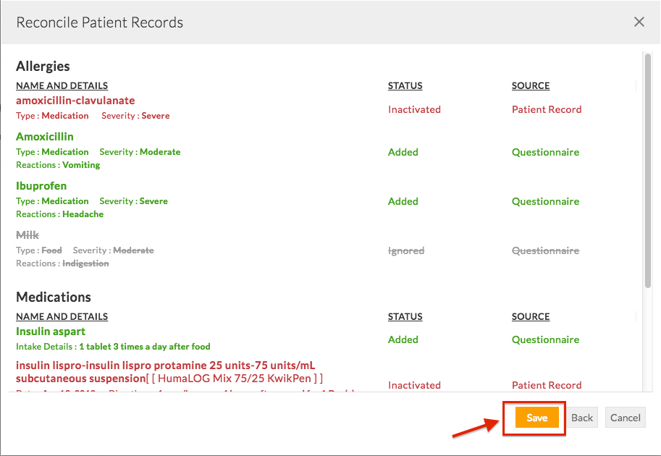Close the Reconcile Patient Records dialog
Image resolution: width=661 pixels, height=456 pixels.
click(639, 22)
